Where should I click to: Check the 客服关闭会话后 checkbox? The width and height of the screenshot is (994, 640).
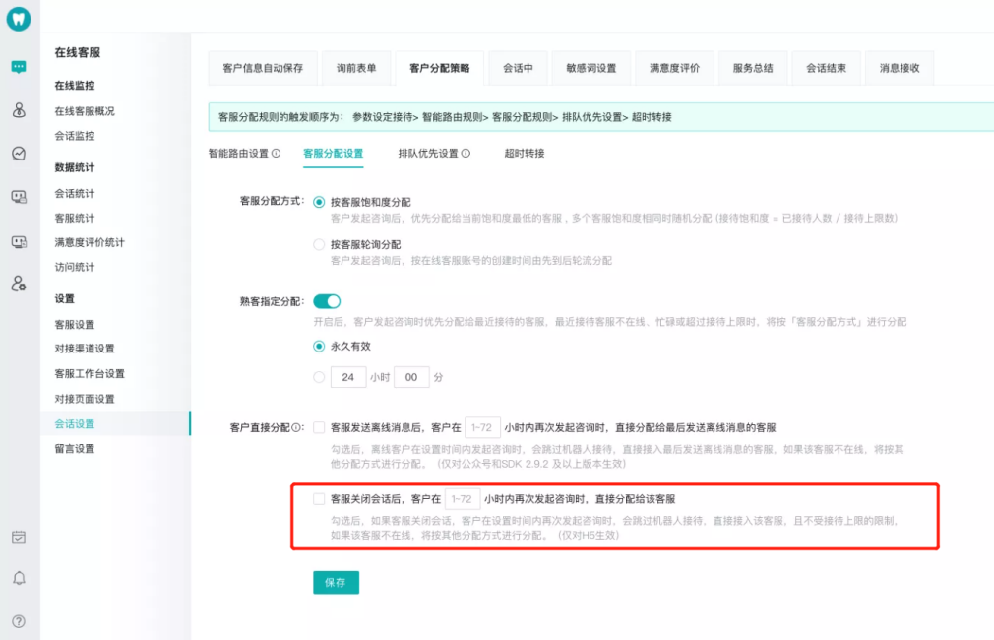point(319,500)
